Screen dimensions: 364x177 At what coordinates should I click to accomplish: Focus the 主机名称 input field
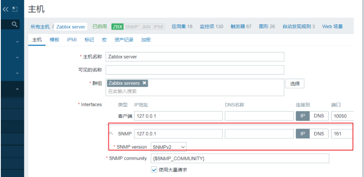[x=195, y=57]
